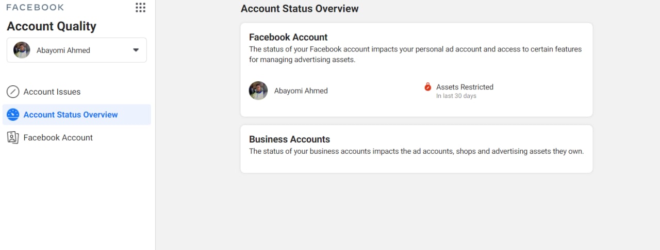
Task: Click the red Assets Restricted lock icon
Action: (427, 87)
